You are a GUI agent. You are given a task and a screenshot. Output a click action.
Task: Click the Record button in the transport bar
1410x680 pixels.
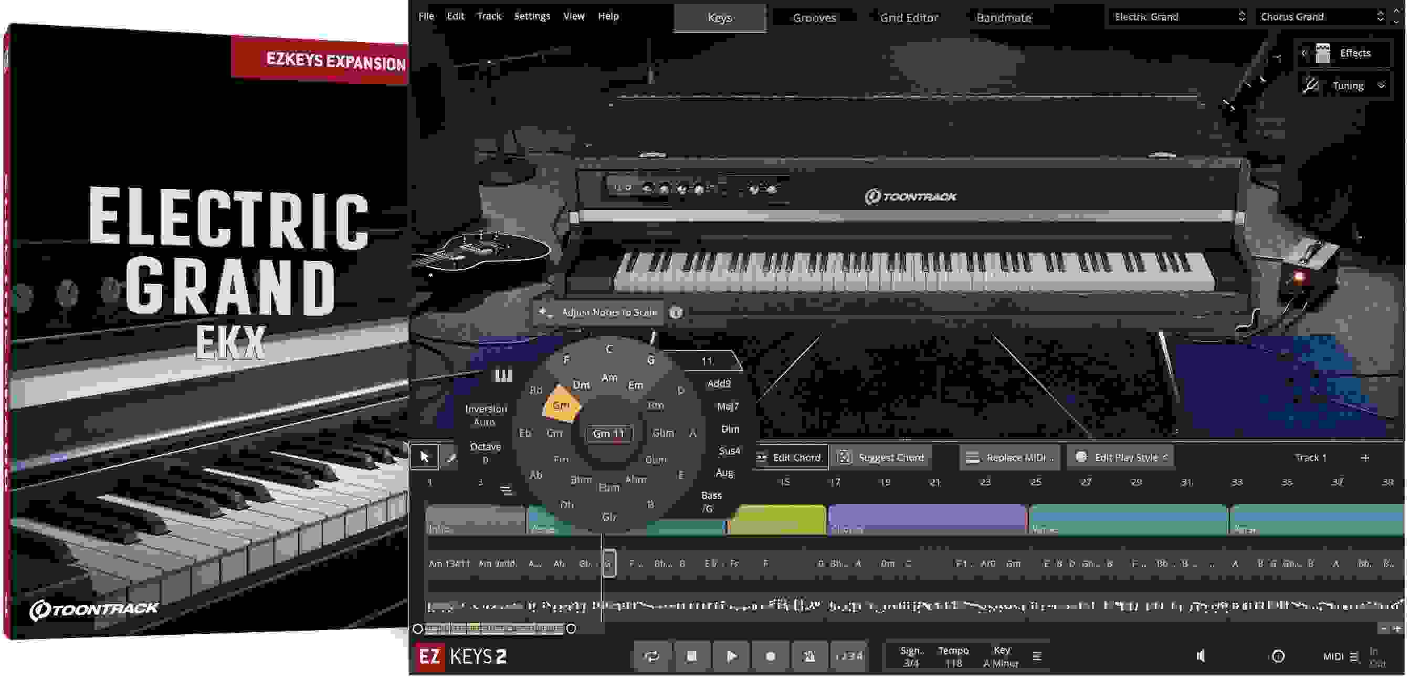770,655
